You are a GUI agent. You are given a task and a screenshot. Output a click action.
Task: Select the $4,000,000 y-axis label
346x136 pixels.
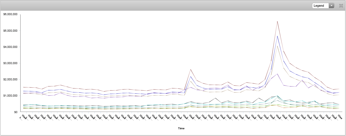(10, 47)
